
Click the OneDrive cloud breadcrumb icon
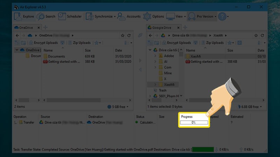tap(30, 36)
